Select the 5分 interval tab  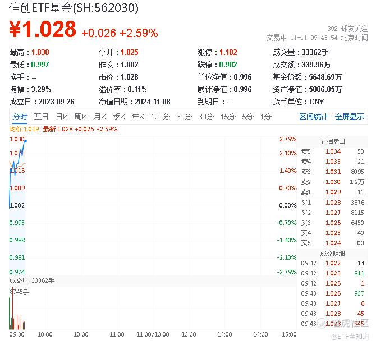point(247,117)
